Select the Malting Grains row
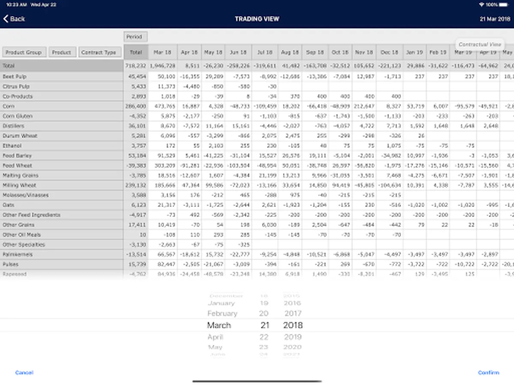 coord(62,175)
